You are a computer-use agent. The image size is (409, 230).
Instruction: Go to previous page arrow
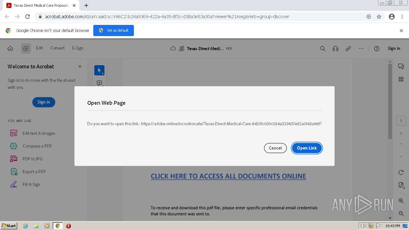pos(401,144)
